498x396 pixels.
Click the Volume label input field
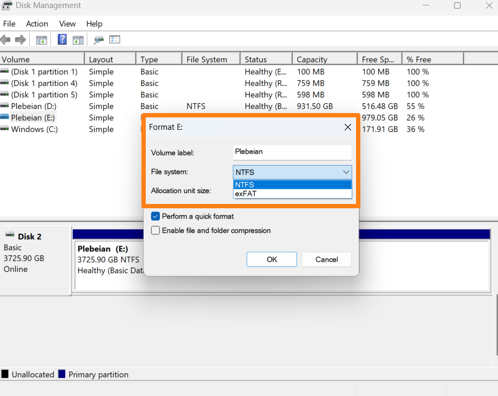tap(292, 152)
